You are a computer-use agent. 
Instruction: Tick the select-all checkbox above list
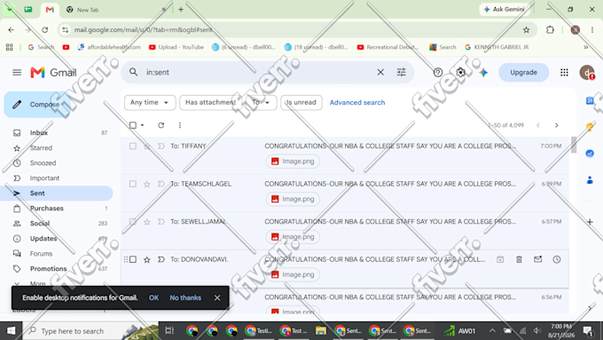tap(133, 125)
